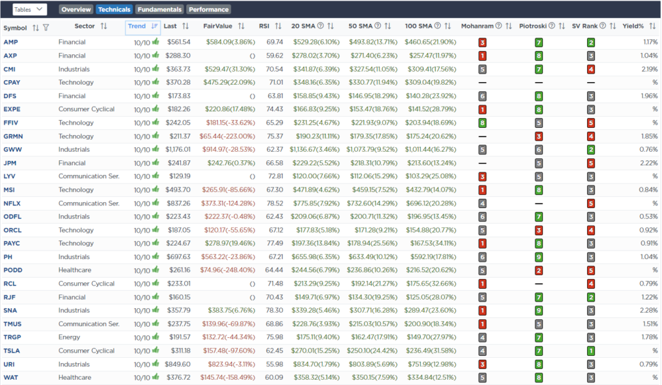Sort by Yield% column sort arrows
662x385 pixels.
[652, 26]
